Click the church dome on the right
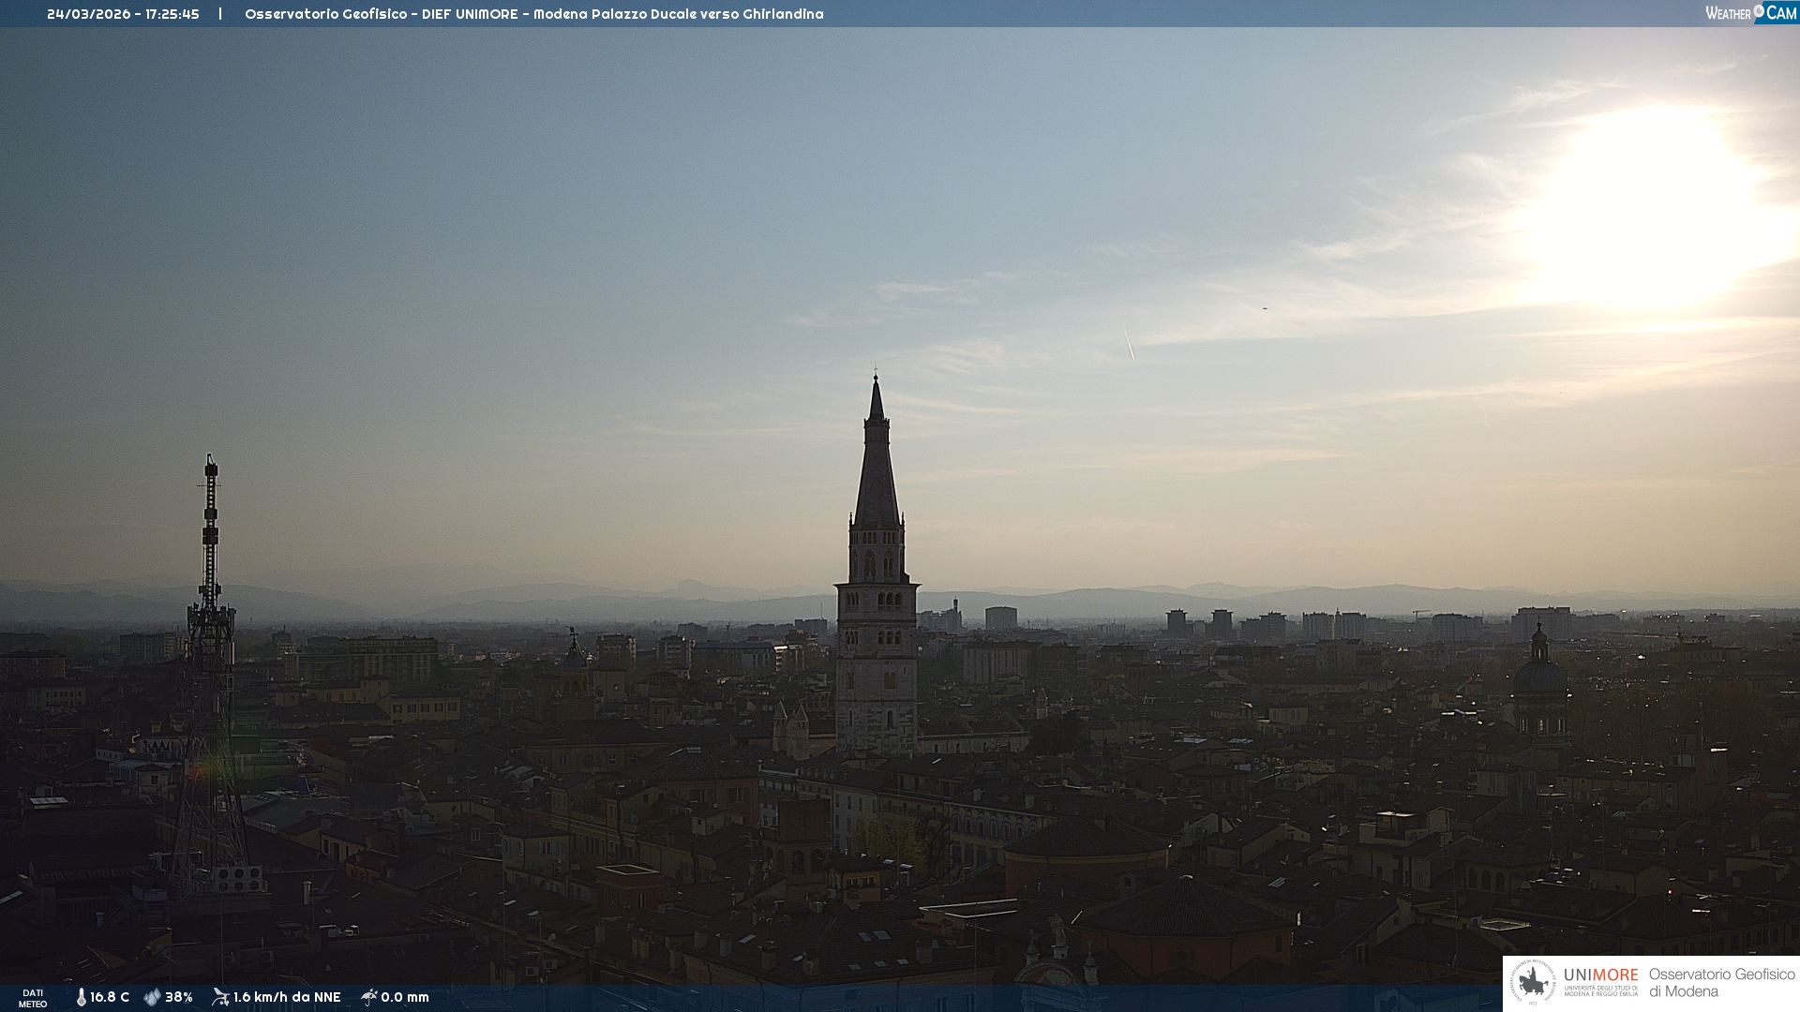This screenshot has width=1800, height=1012. (x=1539, y=675)
